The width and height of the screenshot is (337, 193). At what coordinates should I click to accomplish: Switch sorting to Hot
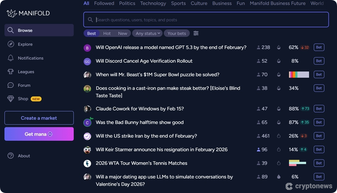107,33
